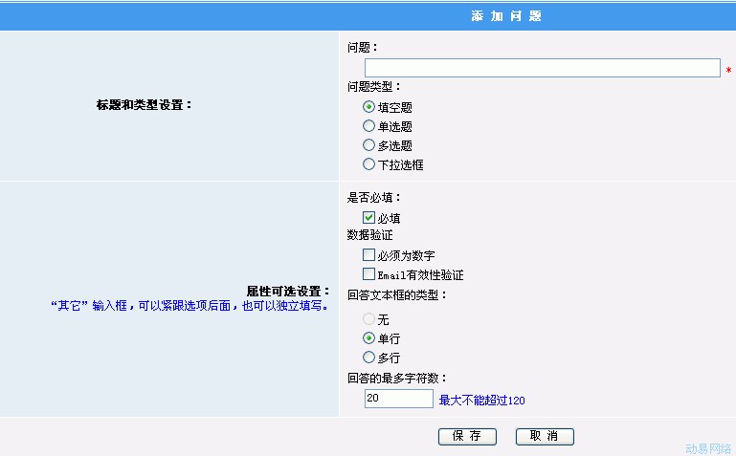Enable the 必须为数字 checkbox
Viewport: 736px width, 456px height.
point(368,255)
